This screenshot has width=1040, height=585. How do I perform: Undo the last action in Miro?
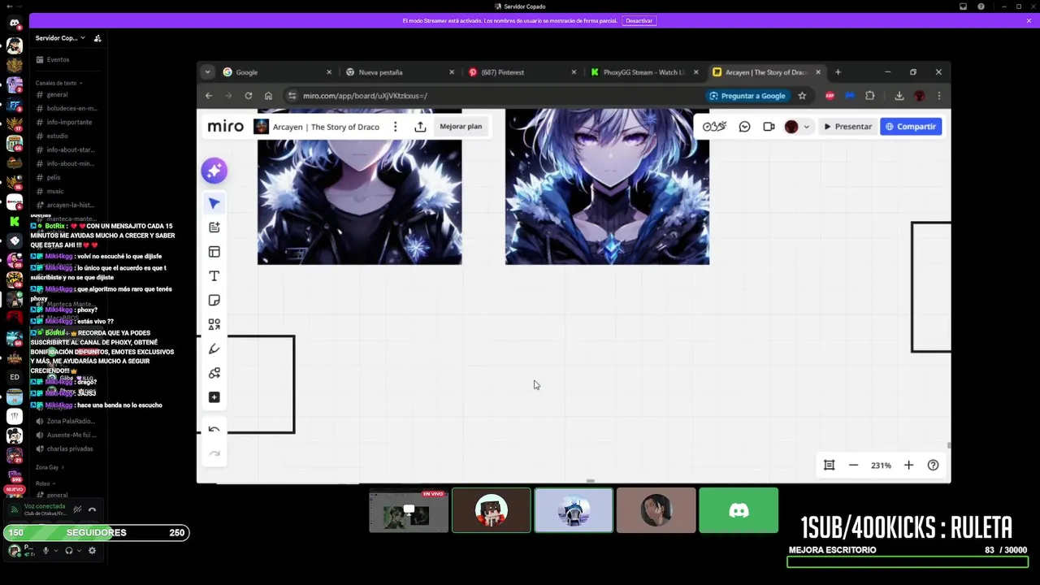(x=214, y=430)
